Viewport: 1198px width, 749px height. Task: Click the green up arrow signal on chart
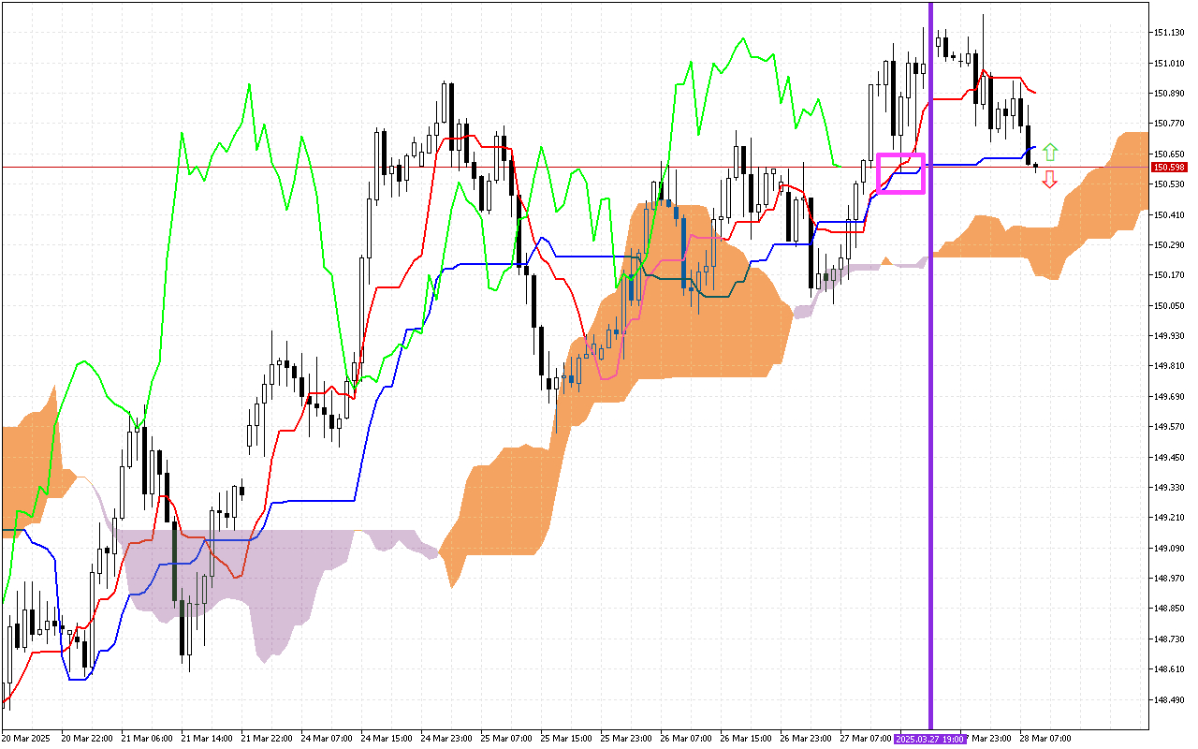[1050, 151]
